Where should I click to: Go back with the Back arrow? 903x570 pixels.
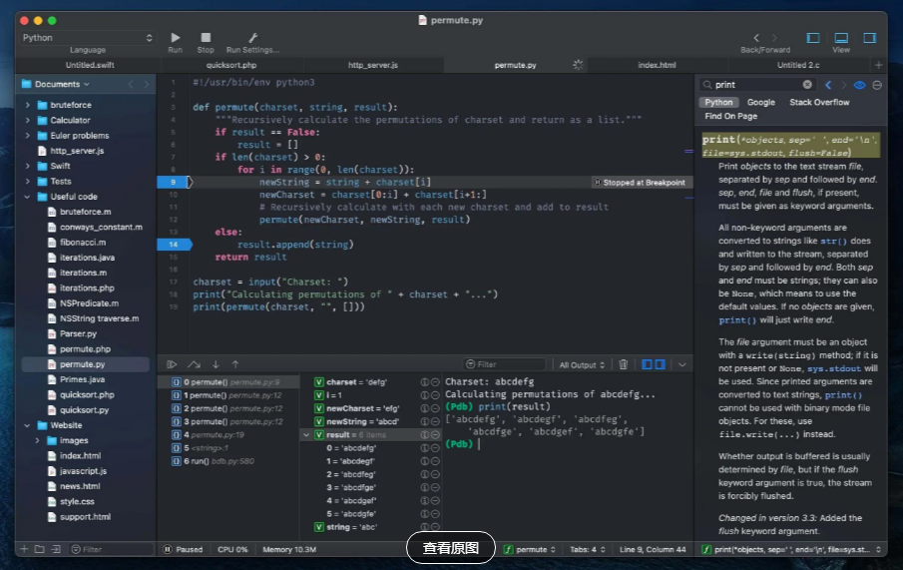pyautogui.click(x=756, y=38)
